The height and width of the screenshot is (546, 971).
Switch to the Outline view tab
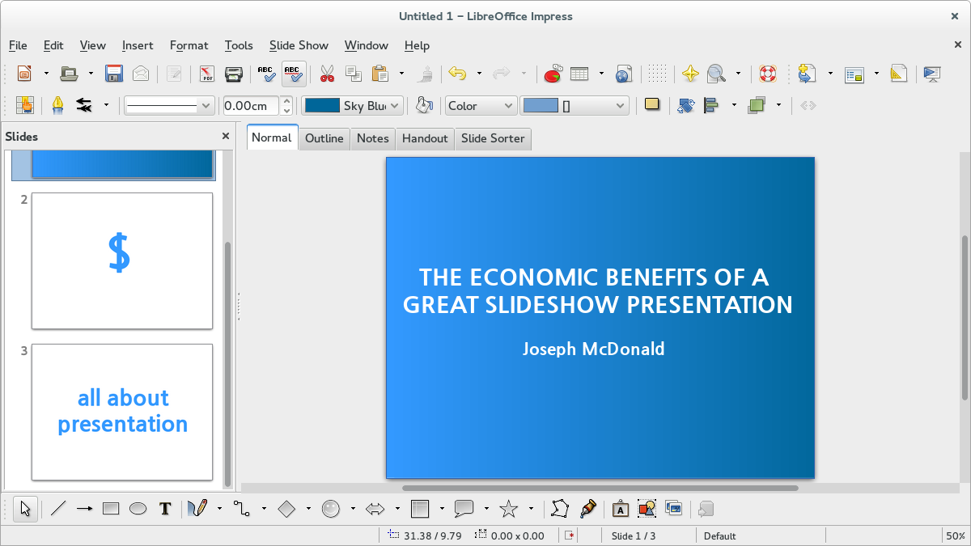tap(324, 138)
